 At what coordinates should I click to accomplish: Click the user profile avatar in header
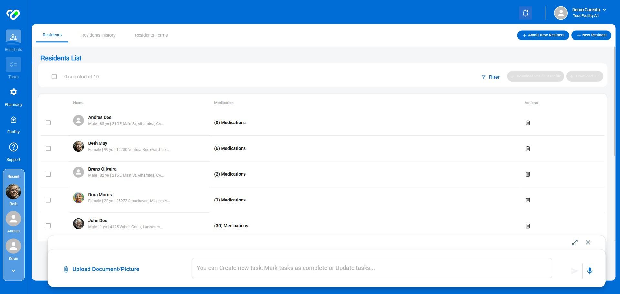coord(561,13)
